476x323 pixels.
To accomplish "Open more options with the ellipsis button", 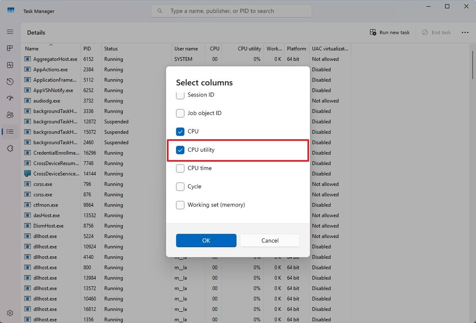I will click(x=465, y=32).
